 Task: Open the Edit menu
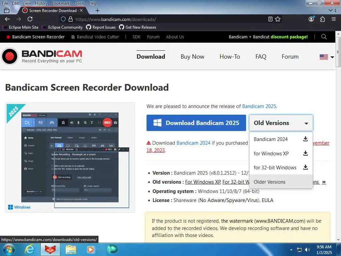pos(15,3)
